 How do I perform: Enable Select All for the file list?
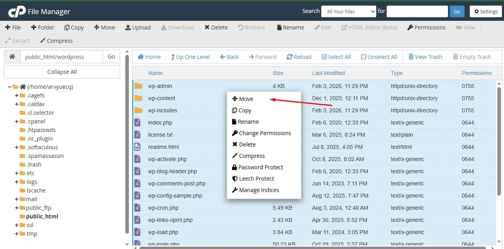(336, 57)
